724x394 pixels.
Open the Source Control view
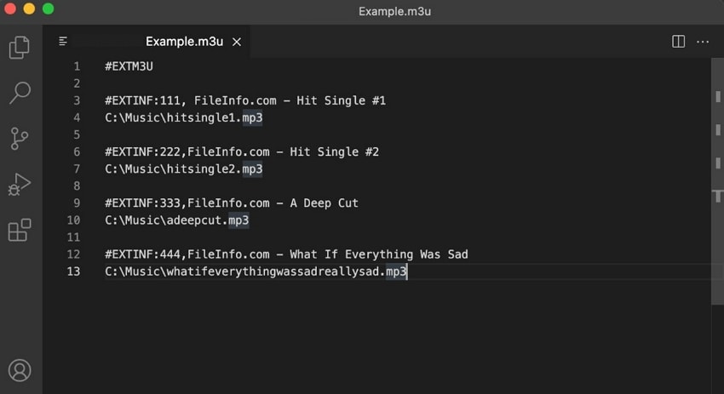coord(19,139)
